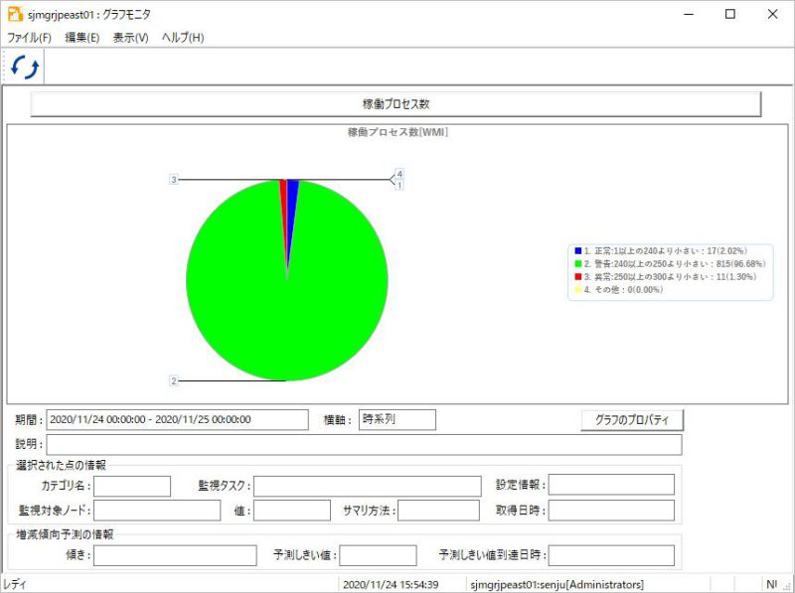Click the 傾き field

pyautogui.click(x=175, y=555)
